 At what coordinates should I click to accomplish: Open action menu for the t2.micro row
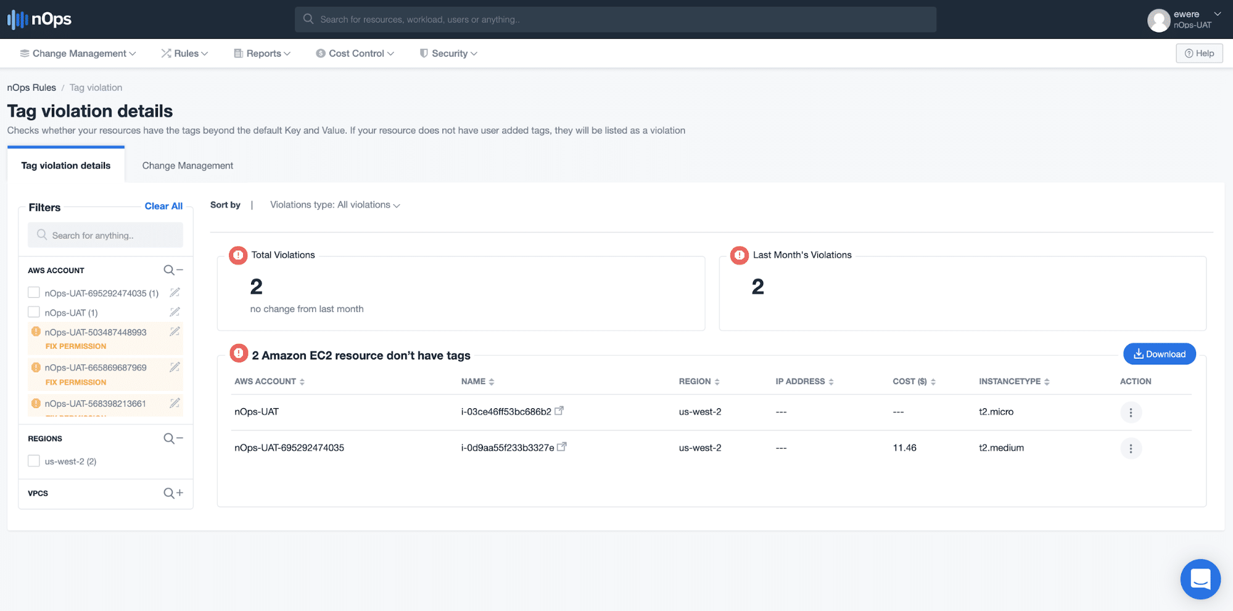(1131, 412)
